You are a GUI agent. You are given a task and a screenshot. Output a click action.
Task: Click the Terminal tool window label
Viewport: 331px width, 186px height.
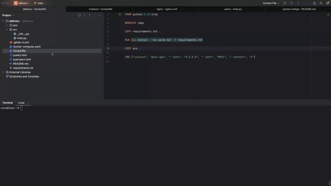[8, 103]
